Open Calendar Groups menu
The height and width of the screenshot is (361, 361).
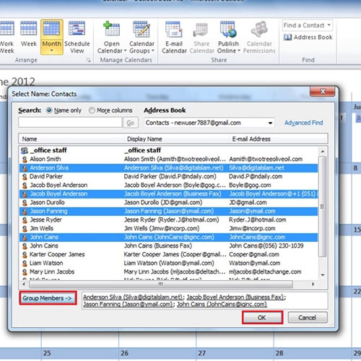(142, 37)
